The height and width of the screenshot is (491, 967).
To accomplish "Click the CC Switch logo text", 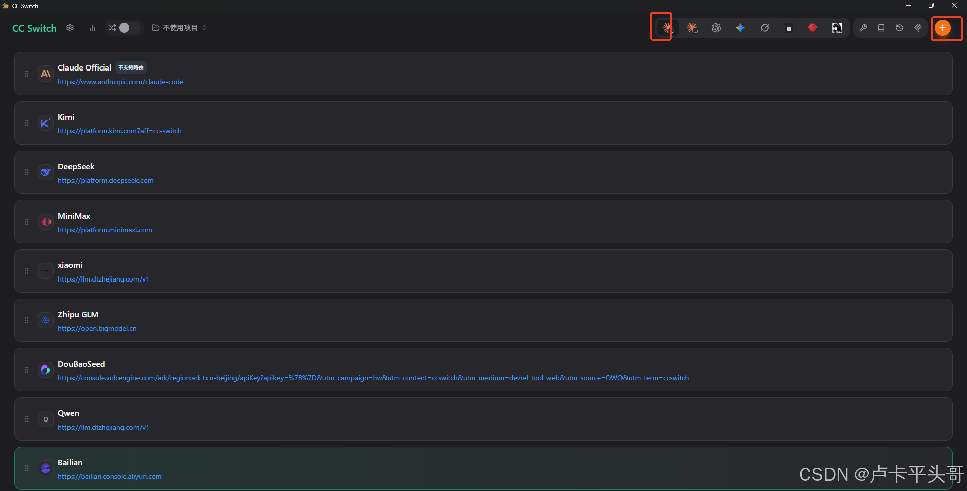I will click(34, 28).
